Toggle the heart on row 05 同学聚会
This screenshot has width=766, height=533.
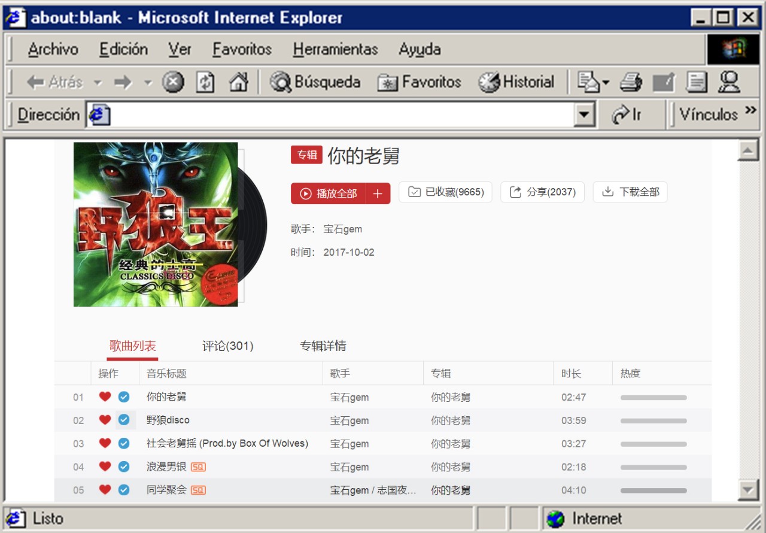[105, 490]
